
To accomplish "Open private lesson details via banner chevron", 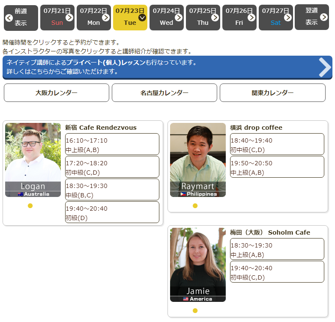I will [325, 67].
